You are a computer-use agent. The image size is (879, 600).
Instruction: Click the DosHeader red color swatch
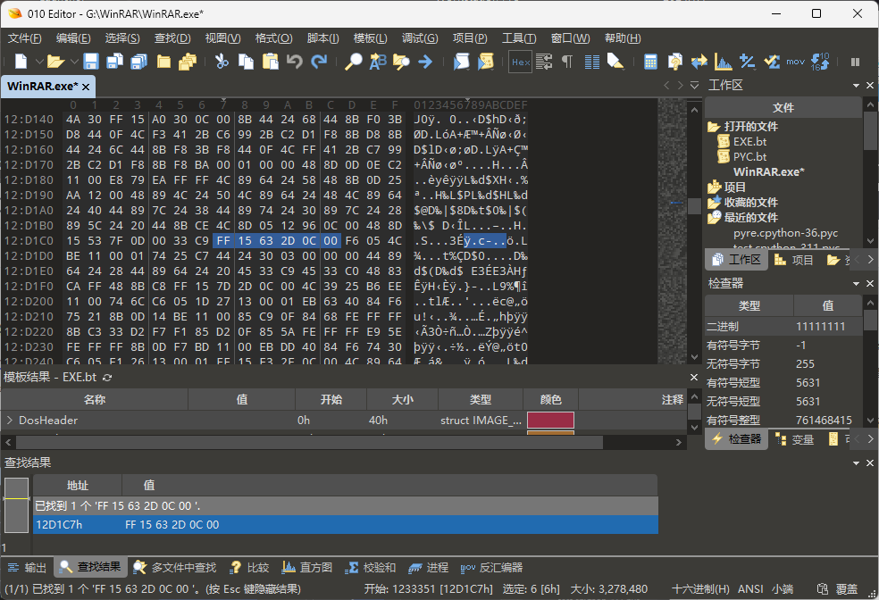pyautogui.click(x=550, y=420)
